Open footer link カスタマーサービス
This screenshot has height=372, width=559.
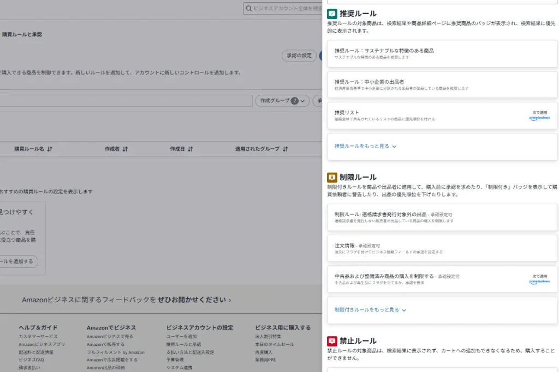(x=38, y=337)
